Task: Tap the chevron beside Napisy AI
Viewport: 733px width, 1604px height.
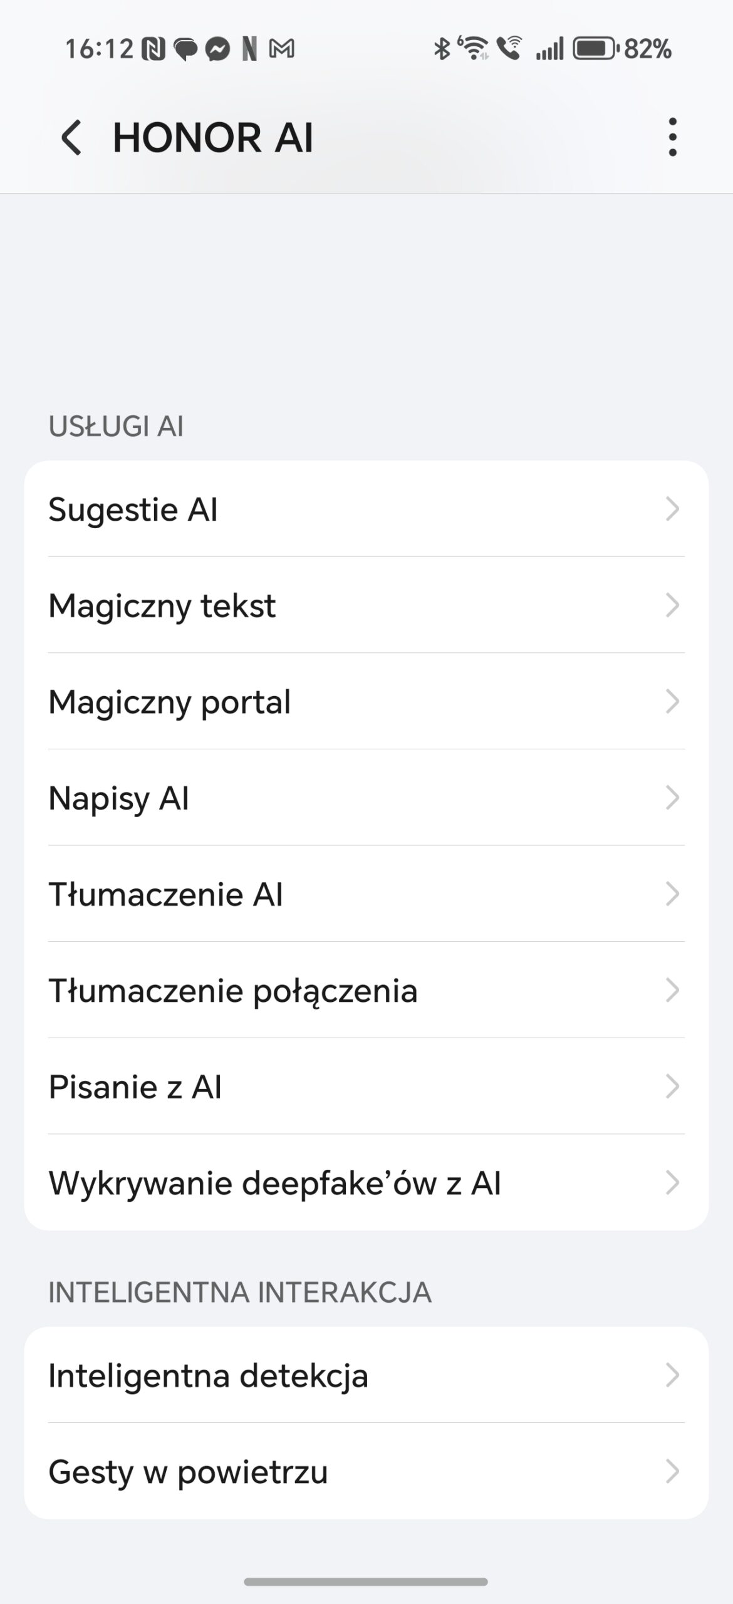Action: pyautogui.click(x=672, y=798)
